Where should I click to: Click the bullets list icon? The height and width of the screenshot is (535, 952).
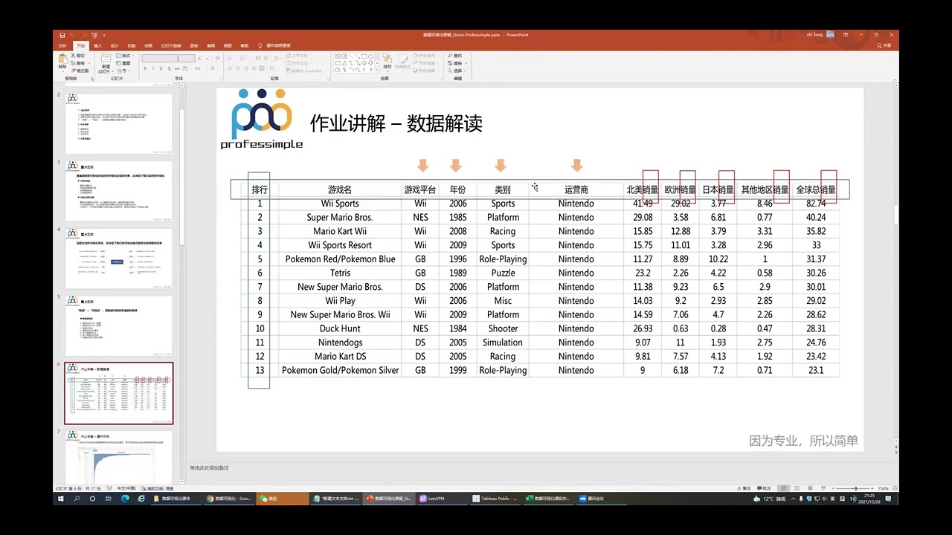click(230, 59)
